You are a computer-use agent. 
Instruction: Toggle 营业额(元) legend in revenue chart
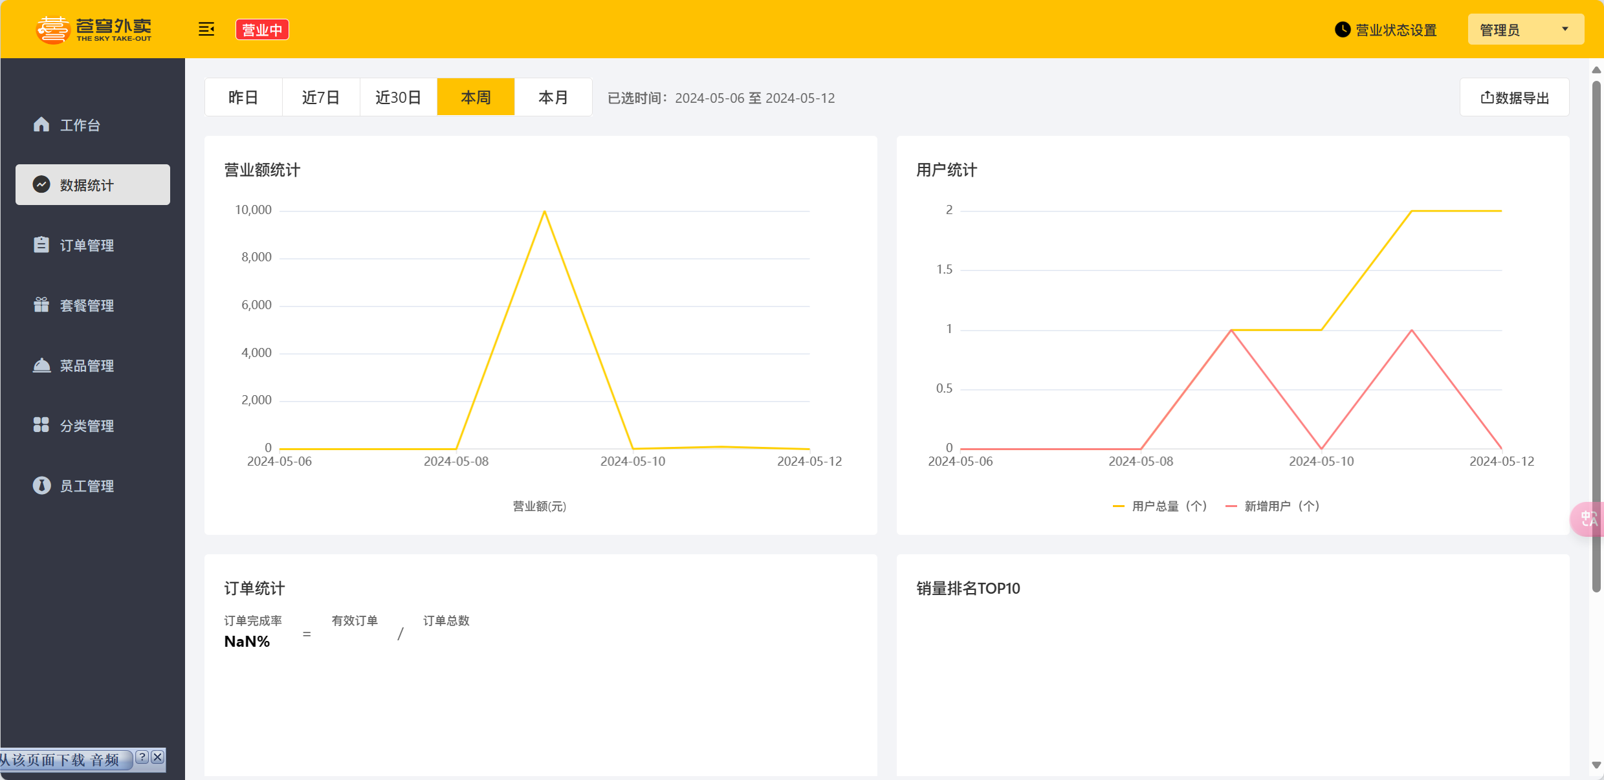(539, 506)
